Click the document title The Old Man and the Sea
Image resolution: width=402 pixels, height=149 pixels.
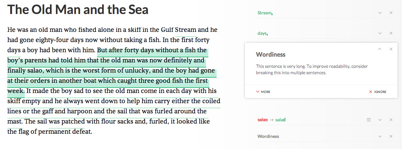pos(78,9)
